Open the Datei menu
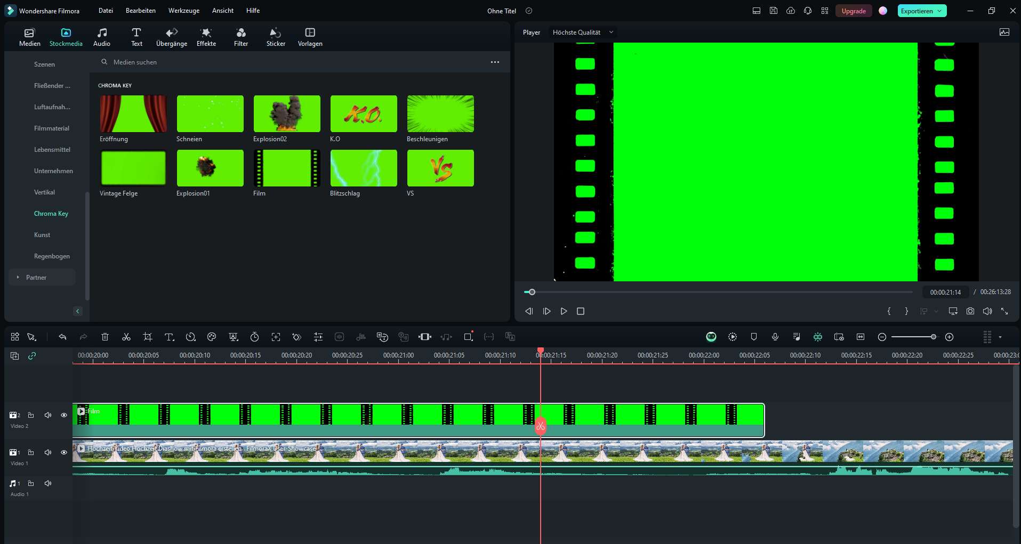 106,11
